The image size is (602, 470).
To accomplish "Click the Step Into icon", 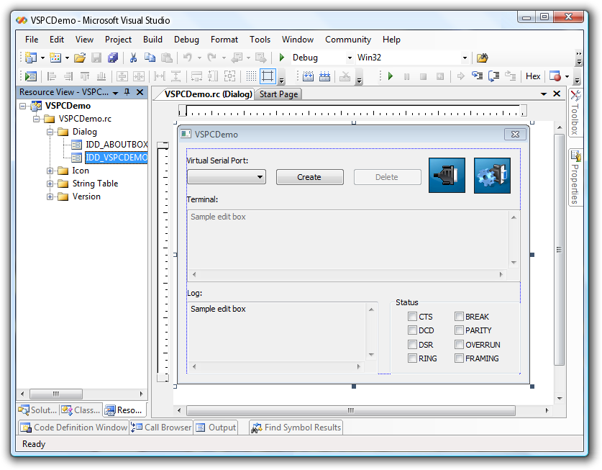I will (x=476, y=76).
